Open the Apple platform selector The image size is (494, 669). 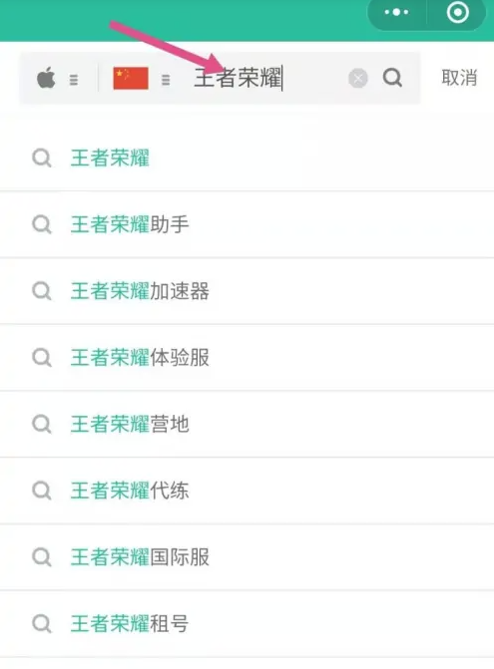(58, 79)
